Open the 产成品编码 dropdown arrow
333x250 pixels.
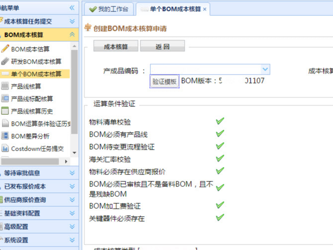265,70
